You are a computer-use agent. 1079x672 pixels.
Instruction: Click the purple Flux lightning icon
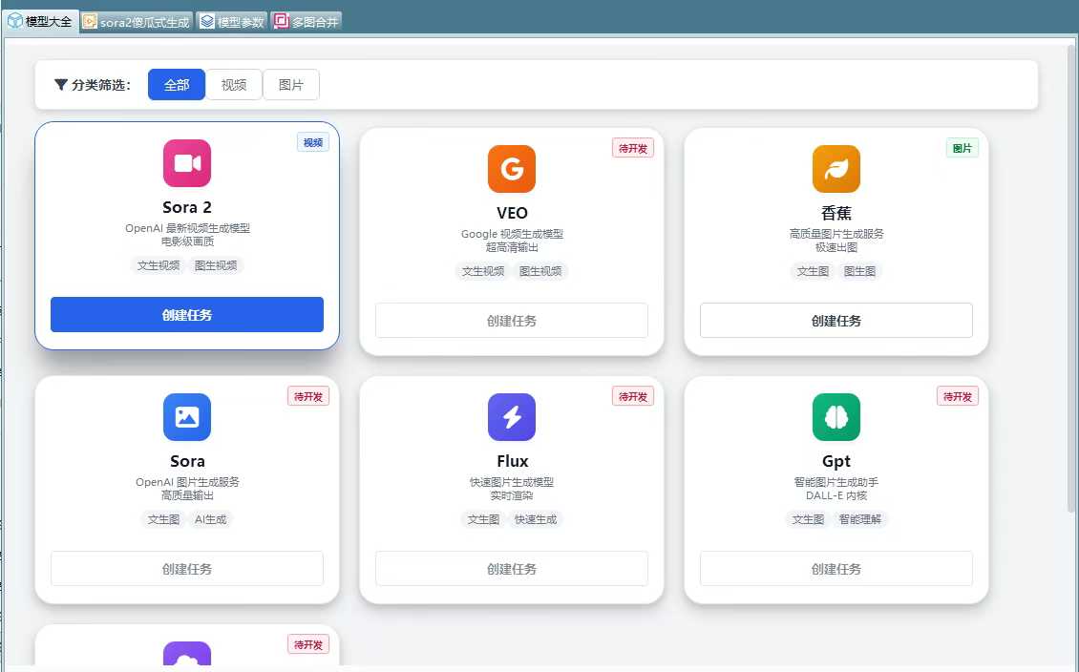[512, 417]
